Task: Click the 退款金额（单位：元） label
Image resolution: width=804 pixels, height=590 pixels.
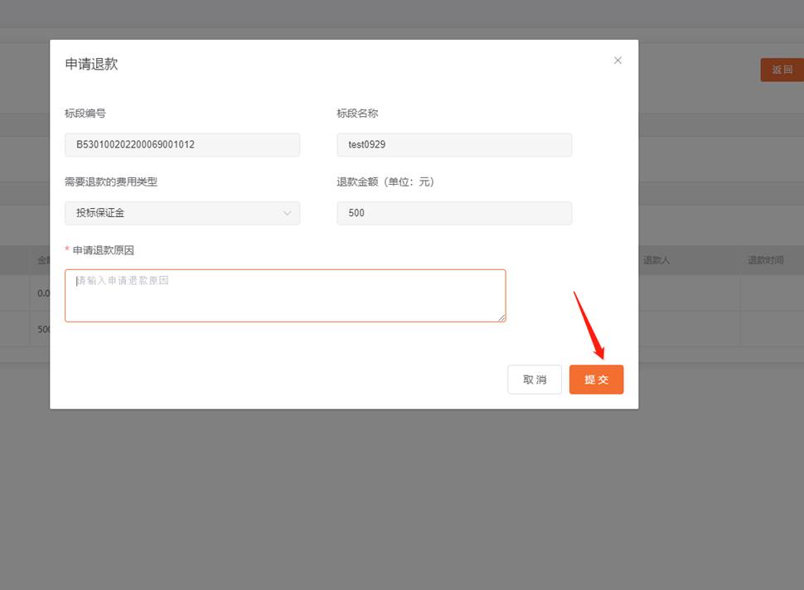Action: pos(385,182)
